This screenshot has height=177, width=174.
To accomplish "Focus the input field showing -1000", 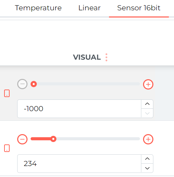I will point(79,109).
